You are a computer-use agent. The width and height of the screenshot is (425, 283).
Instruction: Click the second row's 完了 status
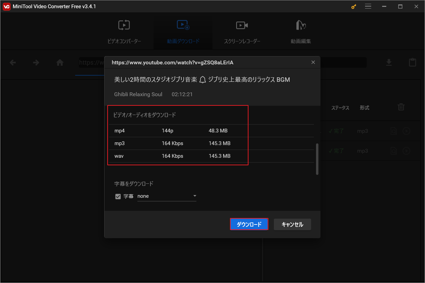336,151
